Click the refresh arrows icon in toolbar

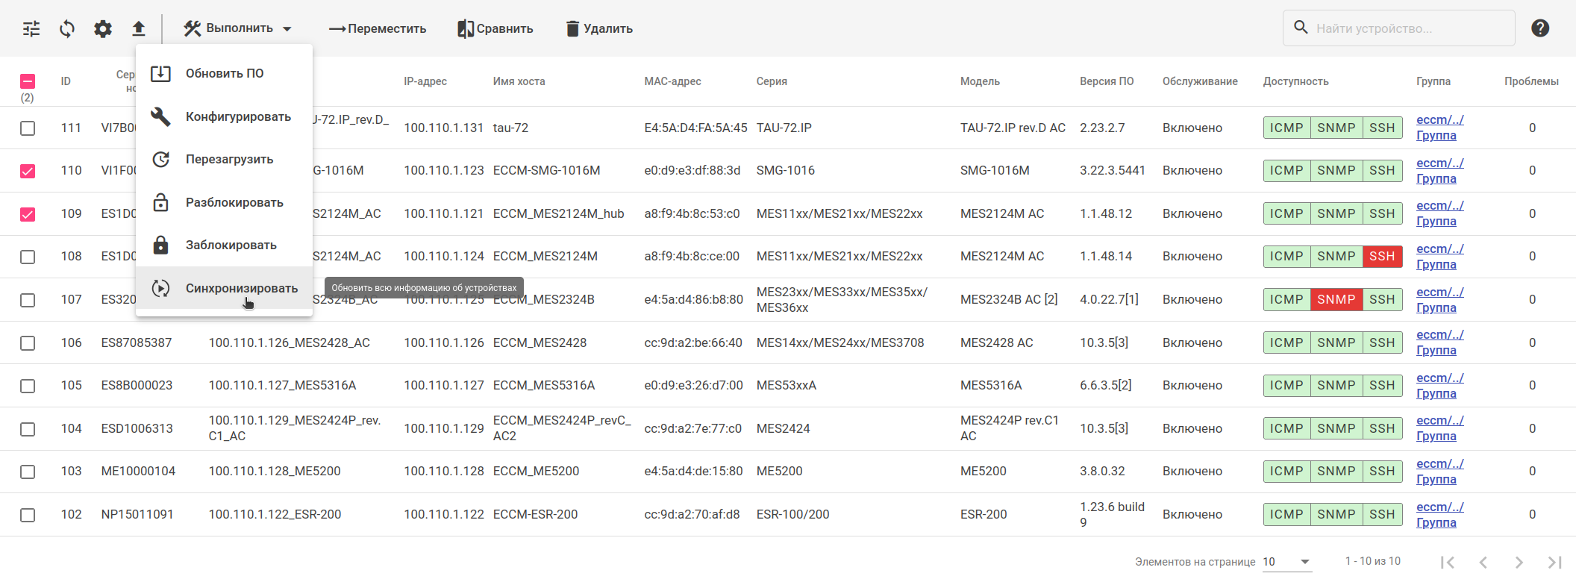click(67, 29)
